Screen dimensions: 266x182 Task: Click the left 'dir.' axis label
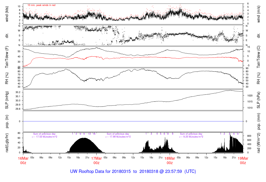click(7, 36)
